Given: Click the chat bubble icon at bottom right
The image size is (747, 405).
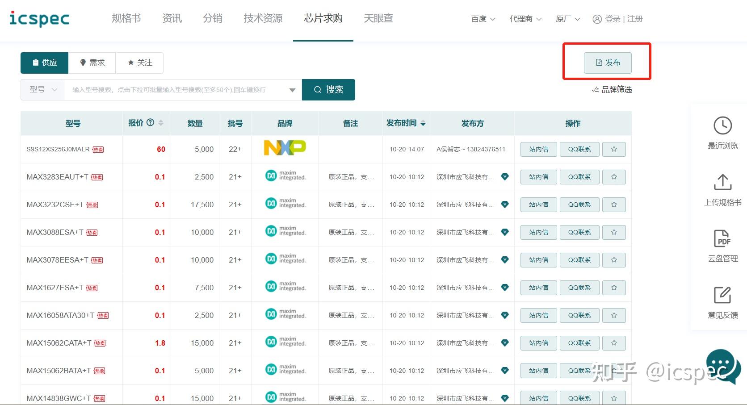Looking at the screenshot, I should [720, 365].
